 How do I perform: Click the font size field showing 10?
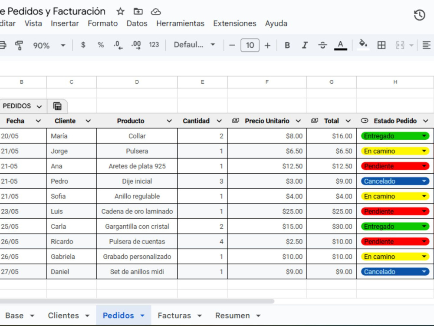pyautogui.click(x=250, y=45)
